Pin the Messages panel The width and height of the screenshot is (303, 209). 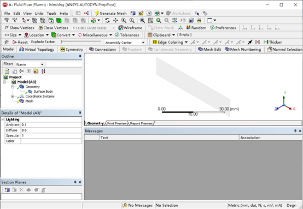[295, 131]
